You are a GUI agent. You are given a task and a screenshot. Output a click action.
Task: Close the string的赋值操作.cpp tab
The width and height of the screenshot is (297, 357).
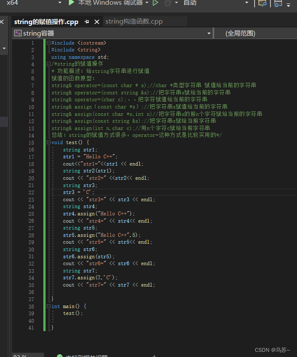pos(97,22)
